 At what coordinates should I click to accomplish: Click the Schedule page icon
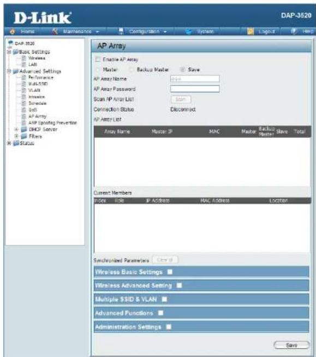pos(24,103)
